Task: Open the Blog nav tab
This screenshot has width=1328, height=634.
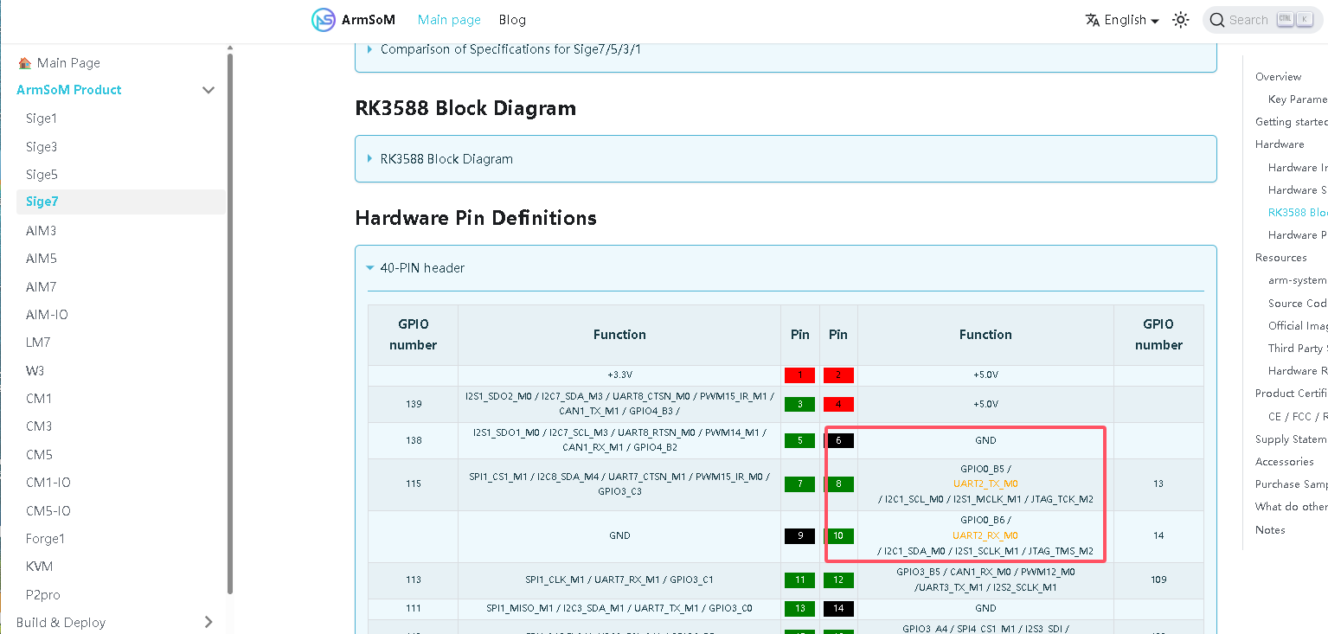Action: coord(512,20)
